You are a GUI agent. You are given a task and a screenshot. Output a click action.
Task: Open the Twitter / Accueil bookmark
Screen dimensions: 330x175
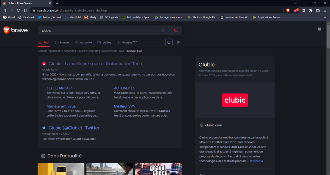tap(50, 17)
